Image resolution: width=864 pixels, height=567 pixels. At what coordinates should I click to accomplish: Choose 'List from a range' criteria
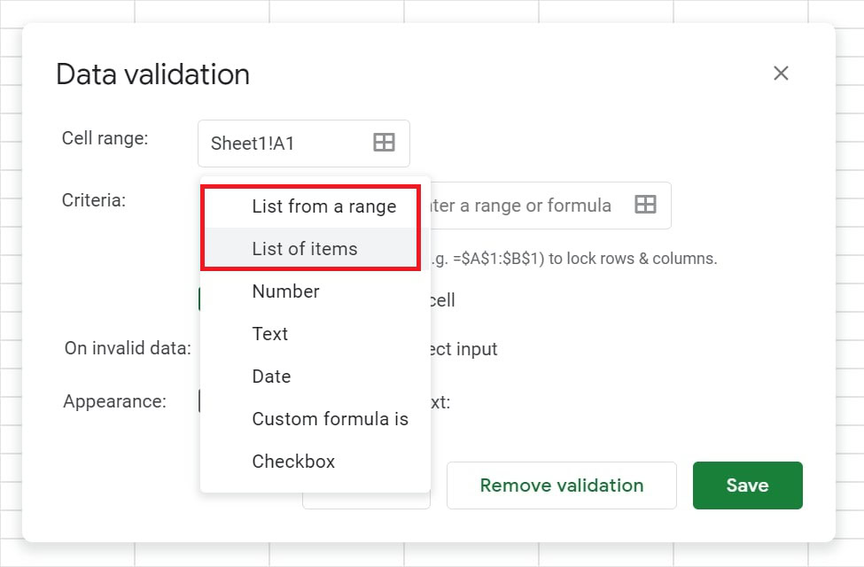pyautogui.click(x=323, y=206)
